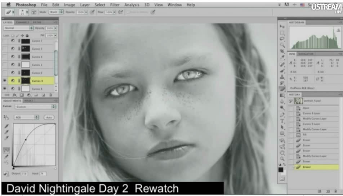Open the Image menu
The width and height of the screenshot is (343, 196).
pos(69,5)
